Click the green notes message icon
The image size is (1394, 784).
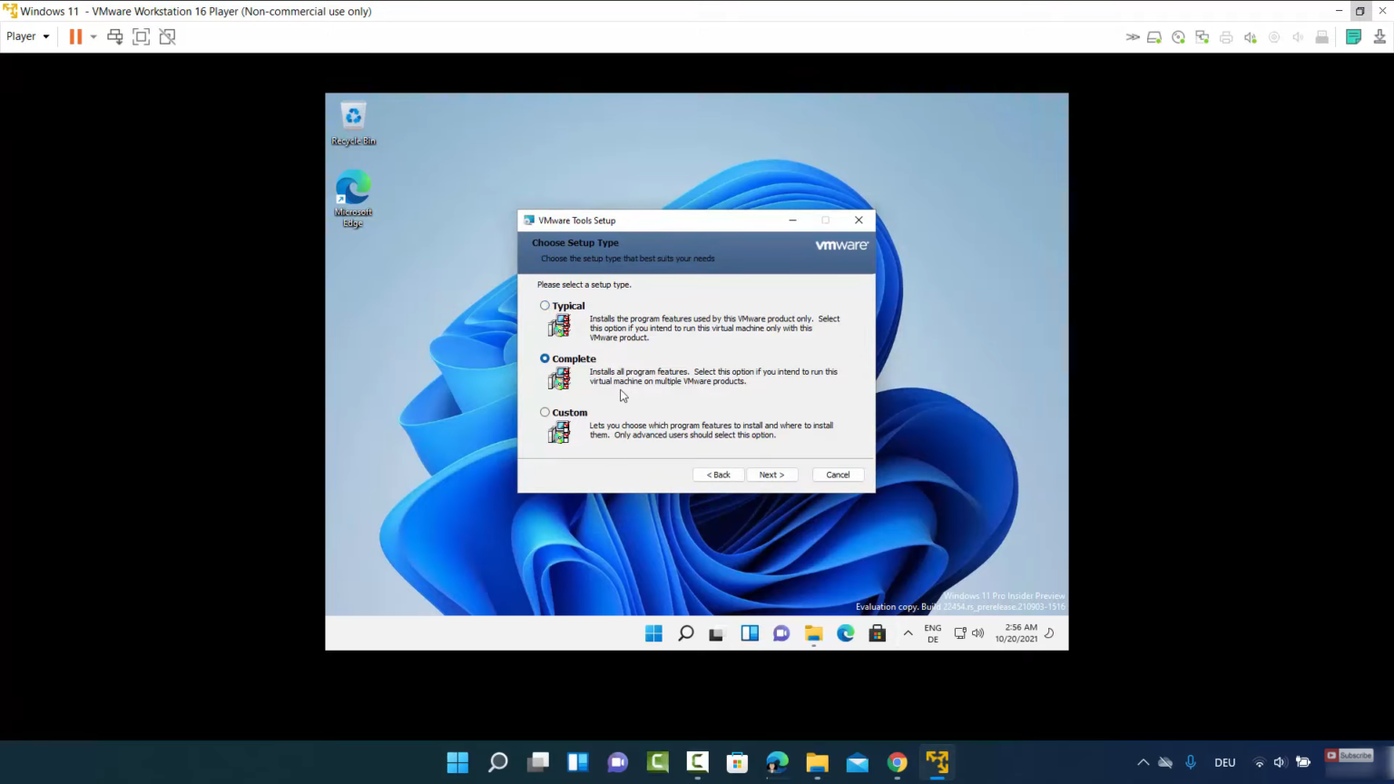[1353, 37]
